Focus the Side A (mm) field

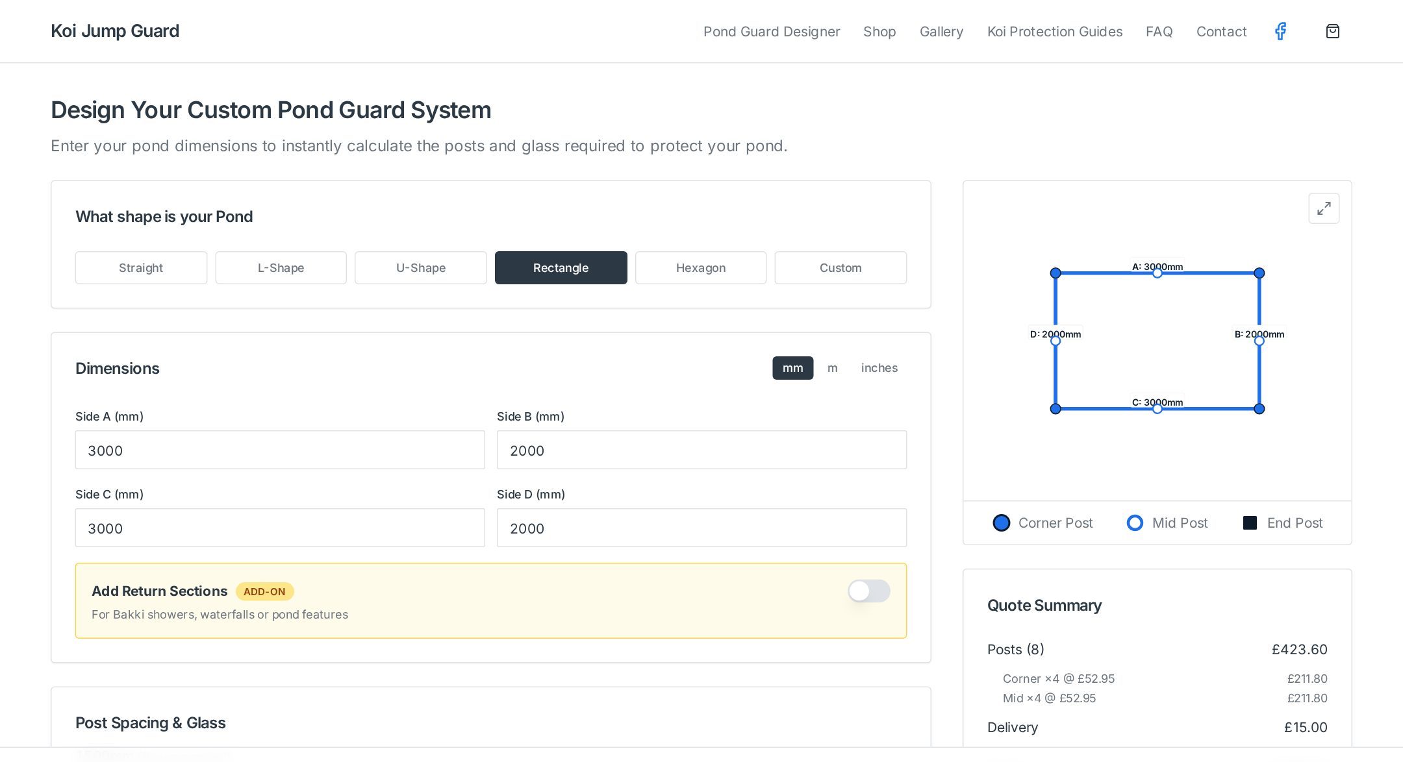[280, 450]
